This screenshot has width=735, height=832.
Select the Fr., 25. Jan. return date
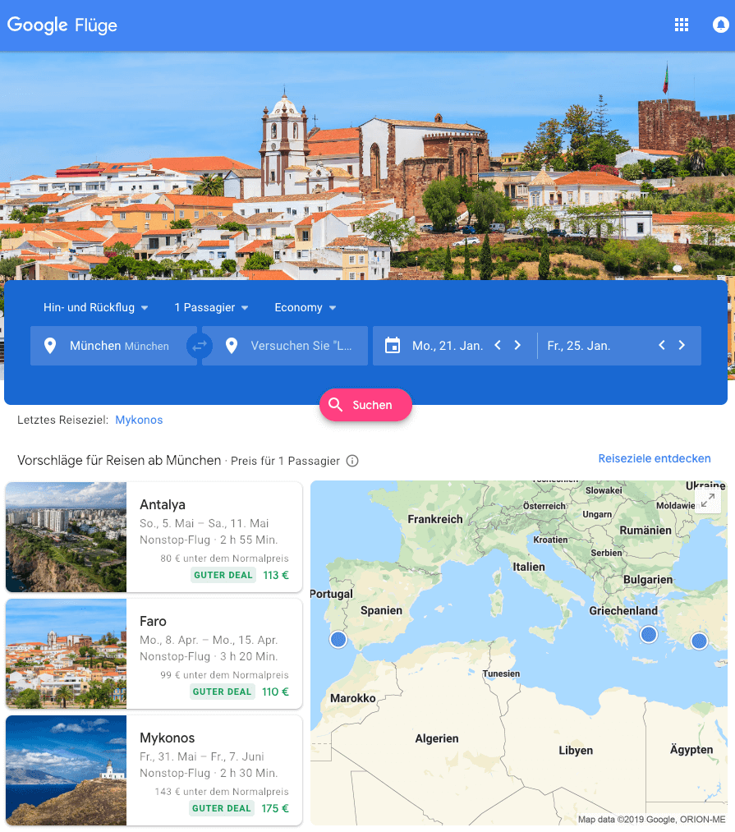(x=578, y=346)
